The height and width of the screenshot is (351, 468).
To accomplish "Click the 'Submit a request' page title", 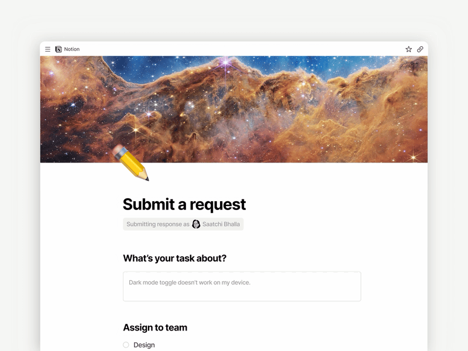I will pyautogui.click(x=184, y=205).
